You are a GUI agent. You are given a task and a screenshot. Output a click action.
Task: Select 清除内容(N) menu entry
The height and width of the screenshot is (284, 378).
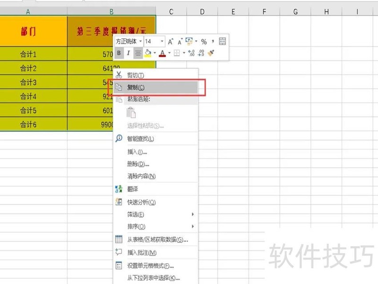coord(156,176)
